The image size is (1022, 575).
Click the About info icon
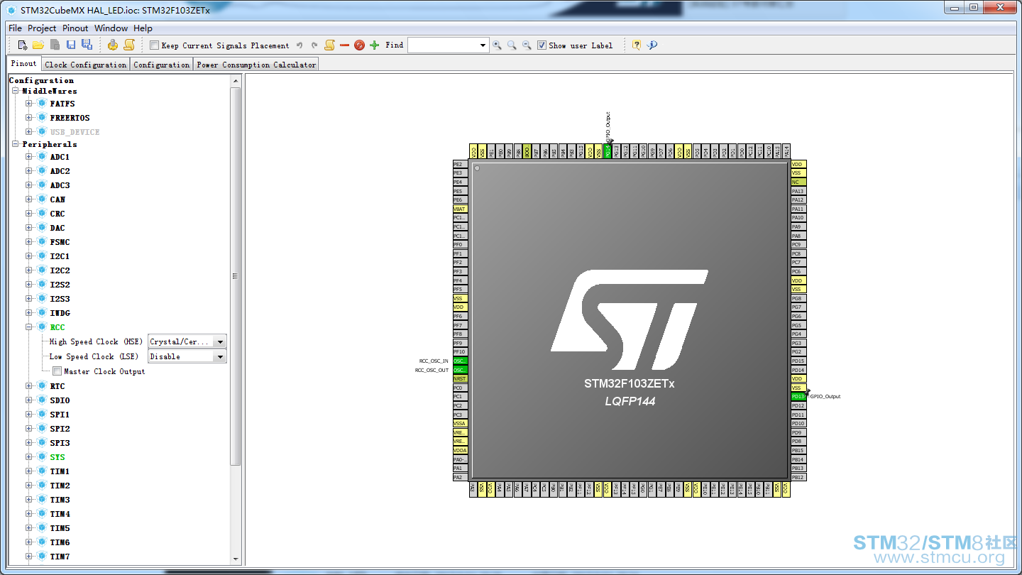coord(652,45)
